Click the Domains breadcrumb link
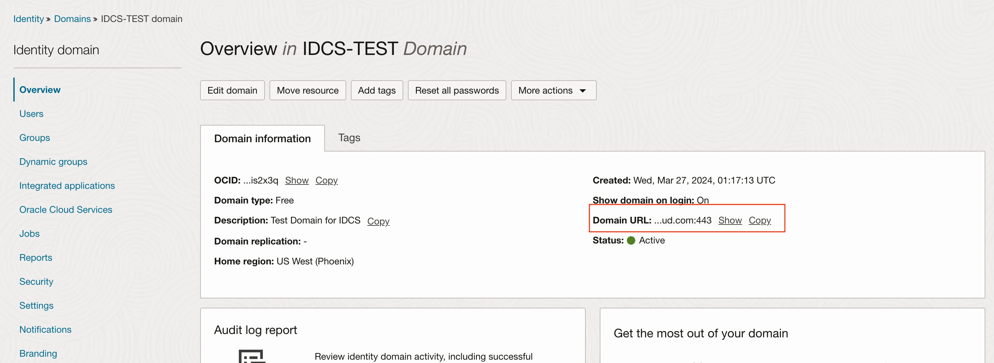Viewport: 994px width, 363px height. [72, 18]
